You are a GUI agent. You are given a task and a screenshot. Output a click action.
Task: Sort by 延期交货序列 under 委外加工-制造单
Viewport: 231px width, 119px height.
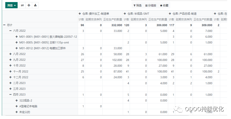tap(94, 19)
